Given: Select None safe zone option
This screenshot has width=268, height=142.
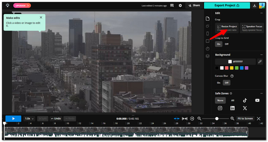Looking at the screenshot, I should 220,100.
